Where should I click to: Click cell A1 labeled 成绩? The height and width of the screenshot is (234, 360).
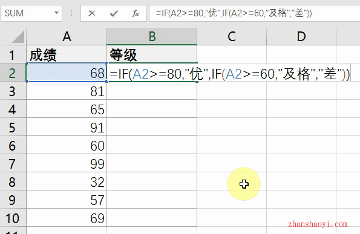[67, 54]
